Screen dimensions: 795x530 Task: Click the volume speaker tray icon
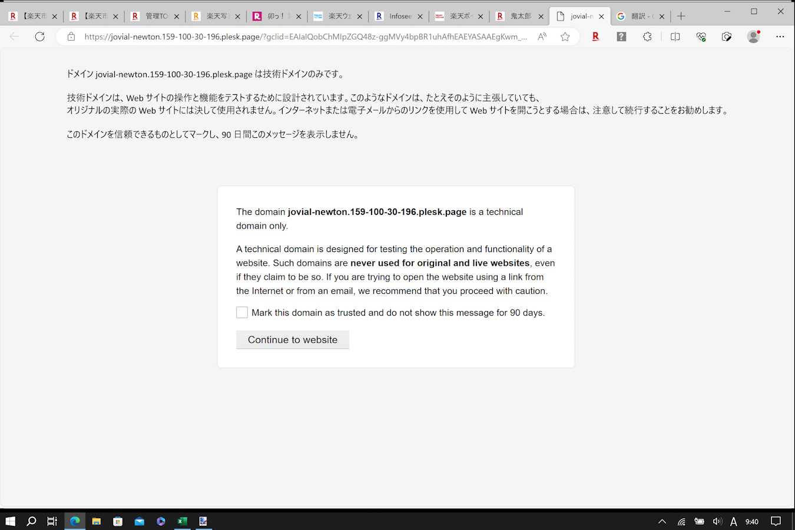[717, 521]
